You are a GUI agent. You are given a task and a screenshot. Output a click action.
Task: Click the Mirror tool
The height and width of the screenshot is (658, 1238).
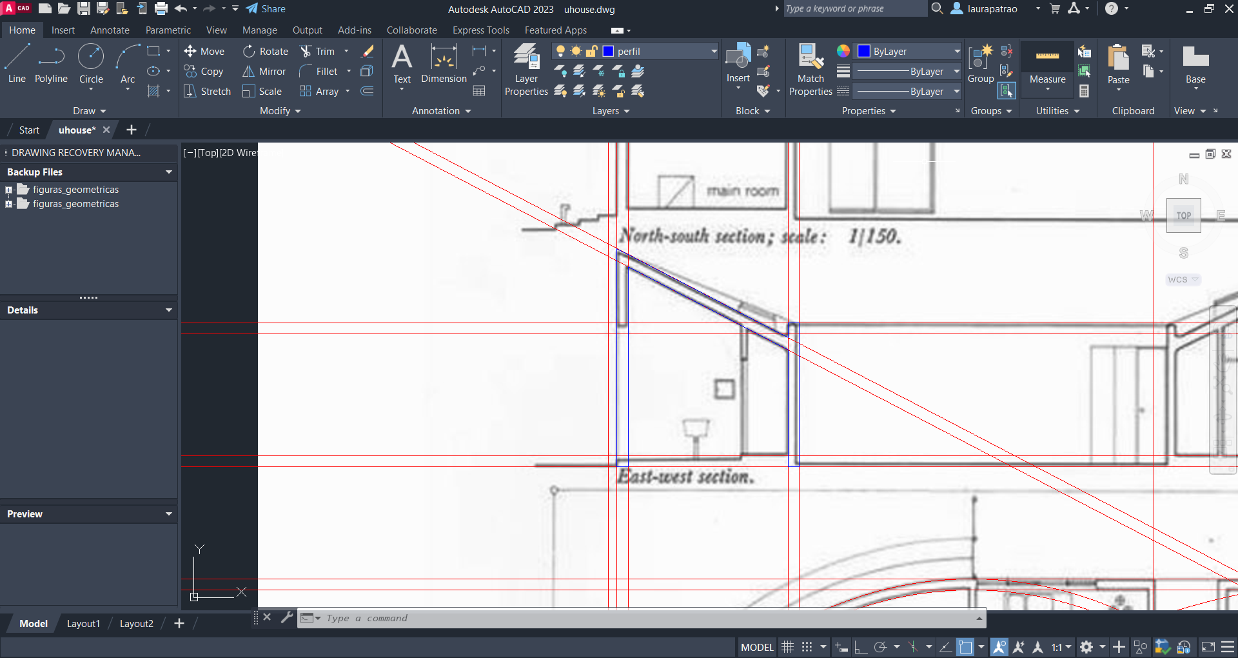click(264, 71)
